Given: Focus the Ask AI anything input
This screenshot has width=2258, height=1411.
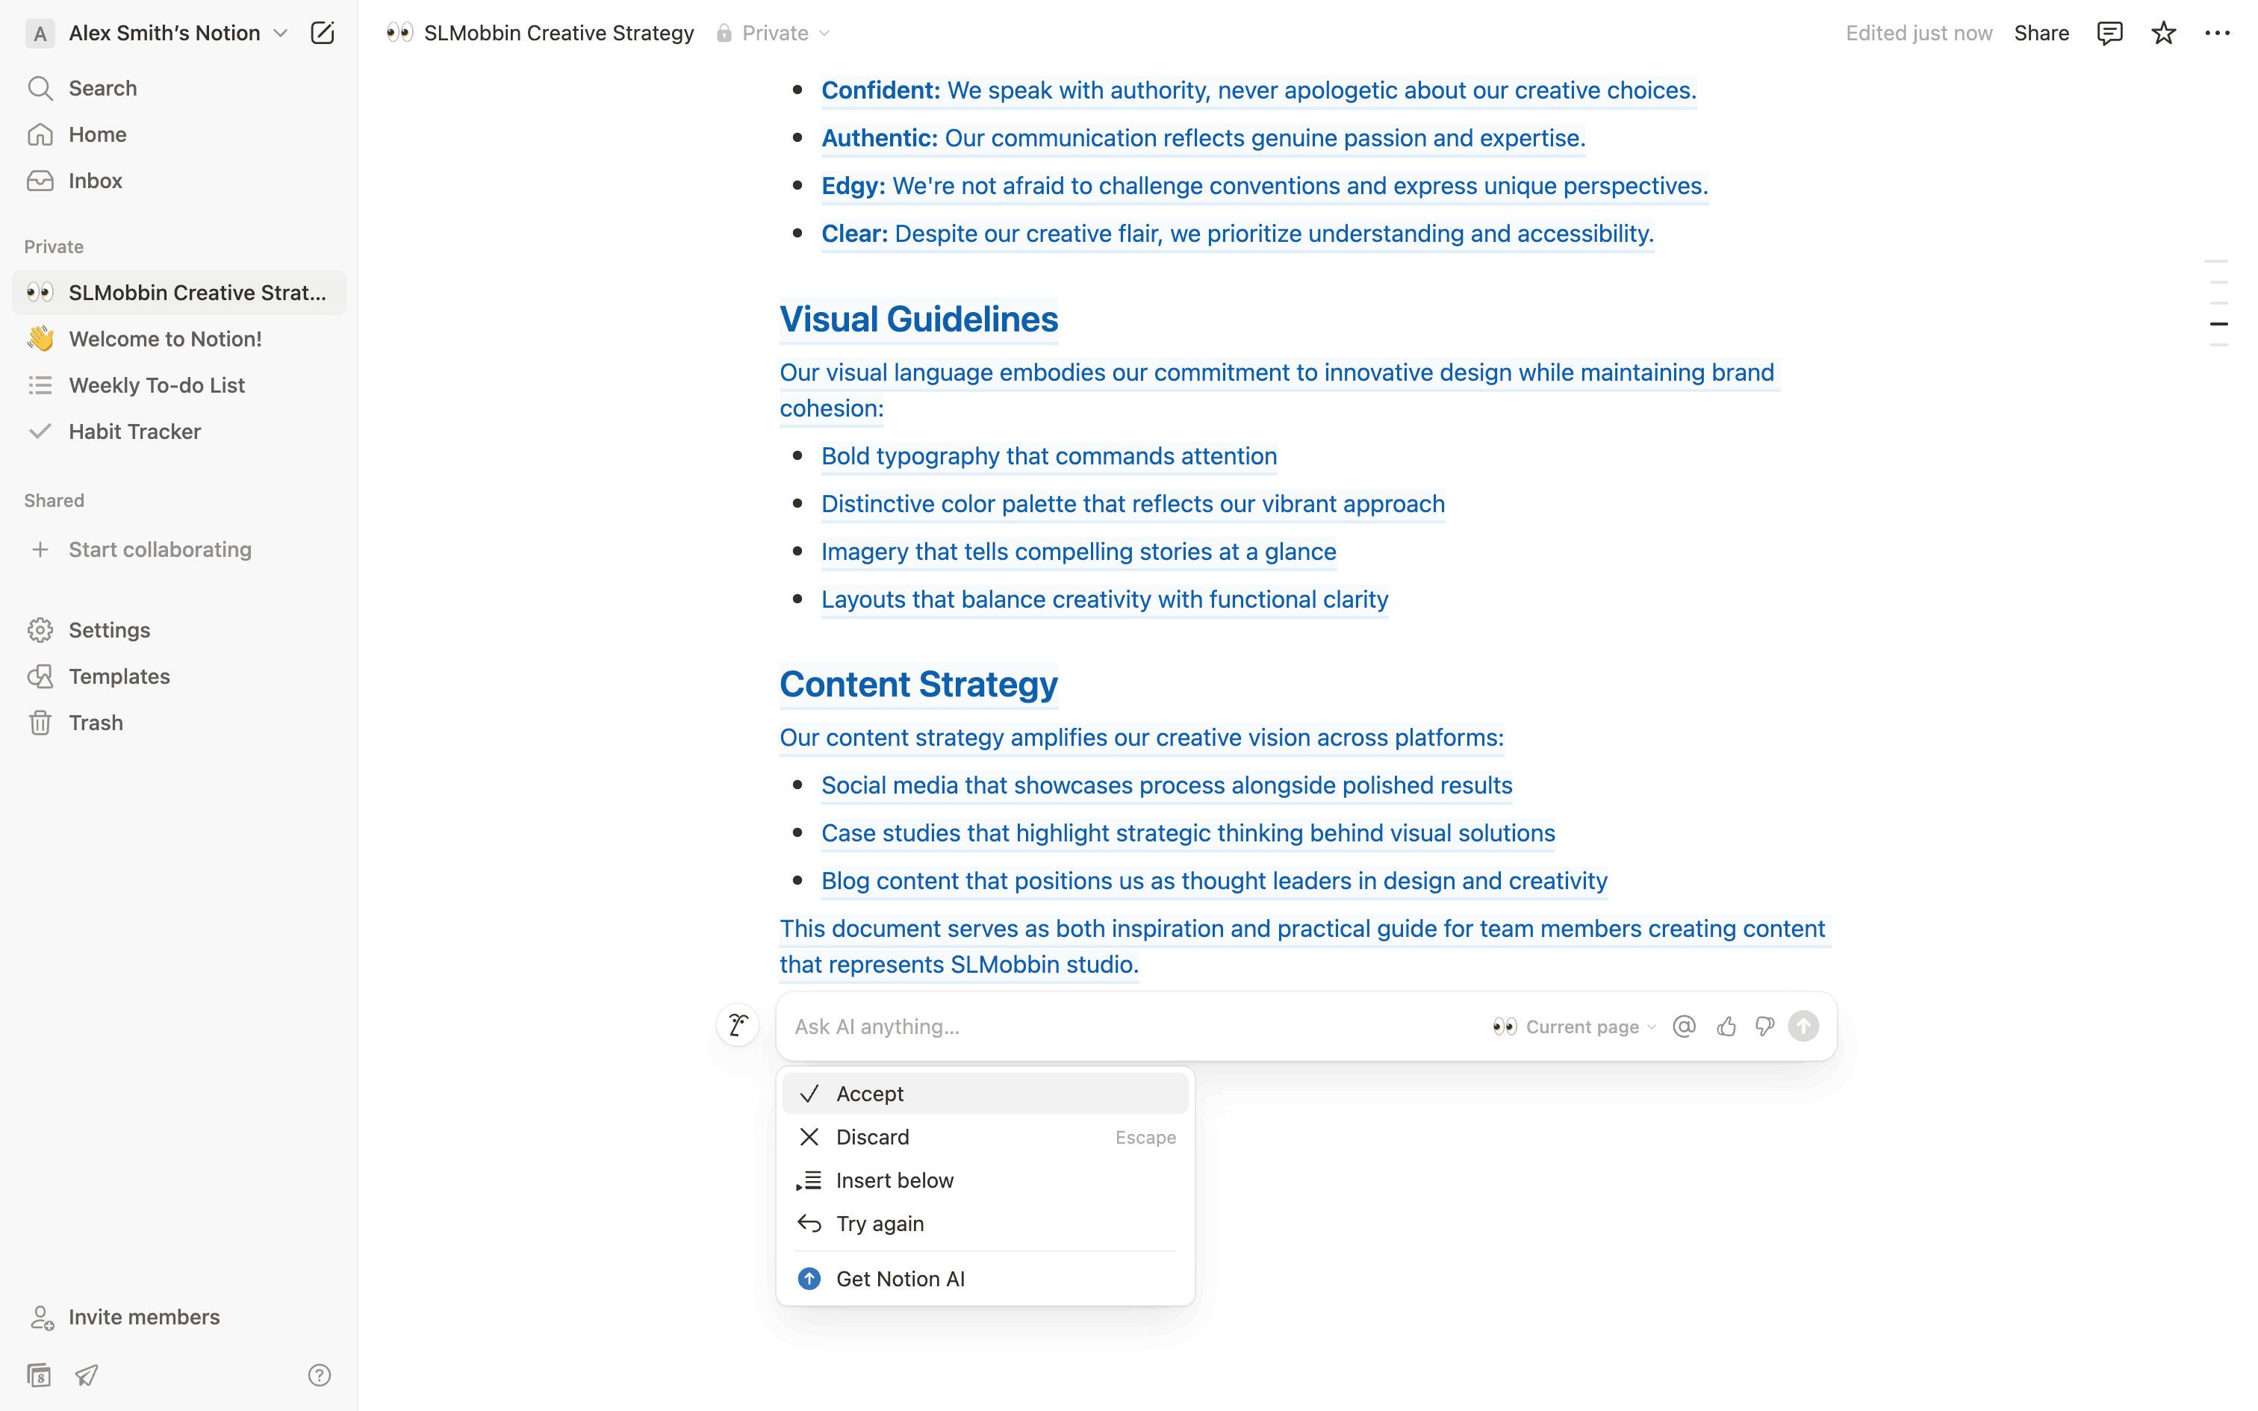Looking at the screenshot, I should (x=1120, y=1027).
